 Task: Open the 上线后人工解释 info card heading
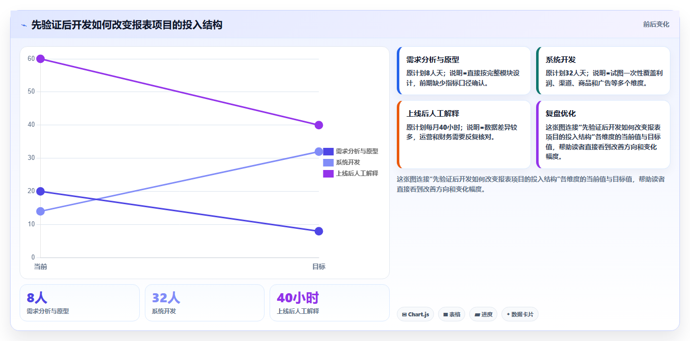433,113
